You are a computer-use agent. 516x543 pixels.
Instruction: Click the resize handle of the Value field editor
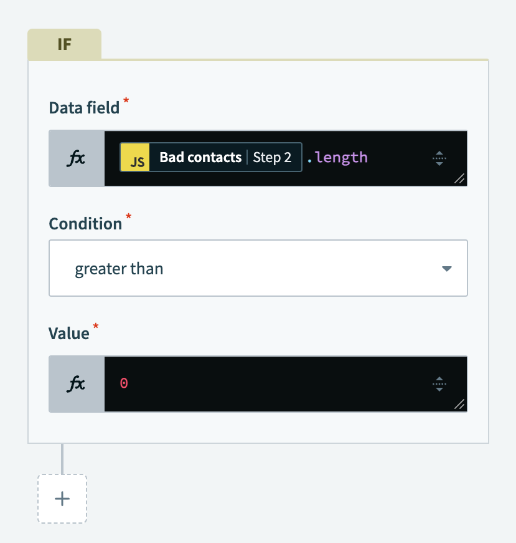(x=460, y=405)
